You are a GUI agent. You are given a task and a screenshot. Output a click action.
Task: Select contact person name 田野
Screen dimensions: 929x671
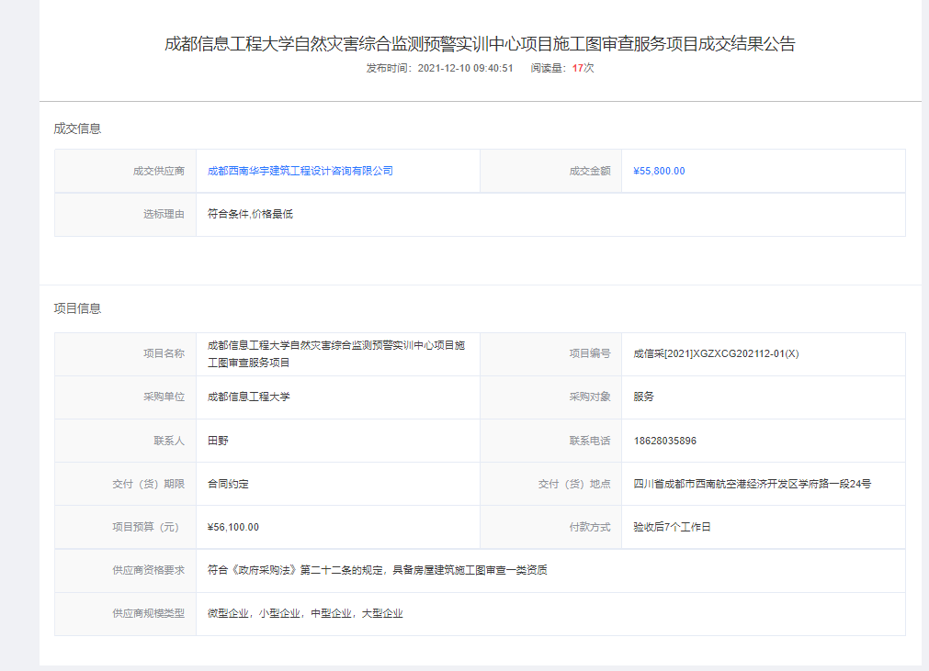(x=218, y=441)
